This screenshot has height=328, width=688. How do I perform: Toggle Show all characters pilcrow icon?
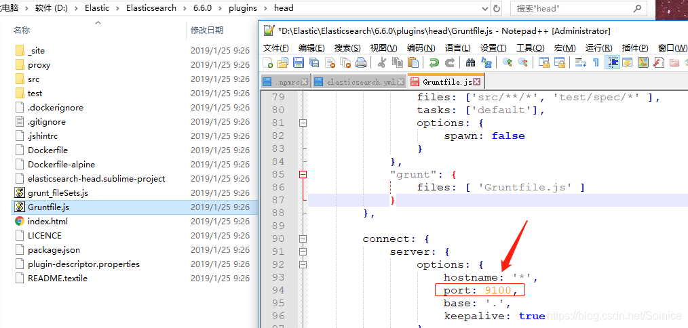tap(596, 63)
